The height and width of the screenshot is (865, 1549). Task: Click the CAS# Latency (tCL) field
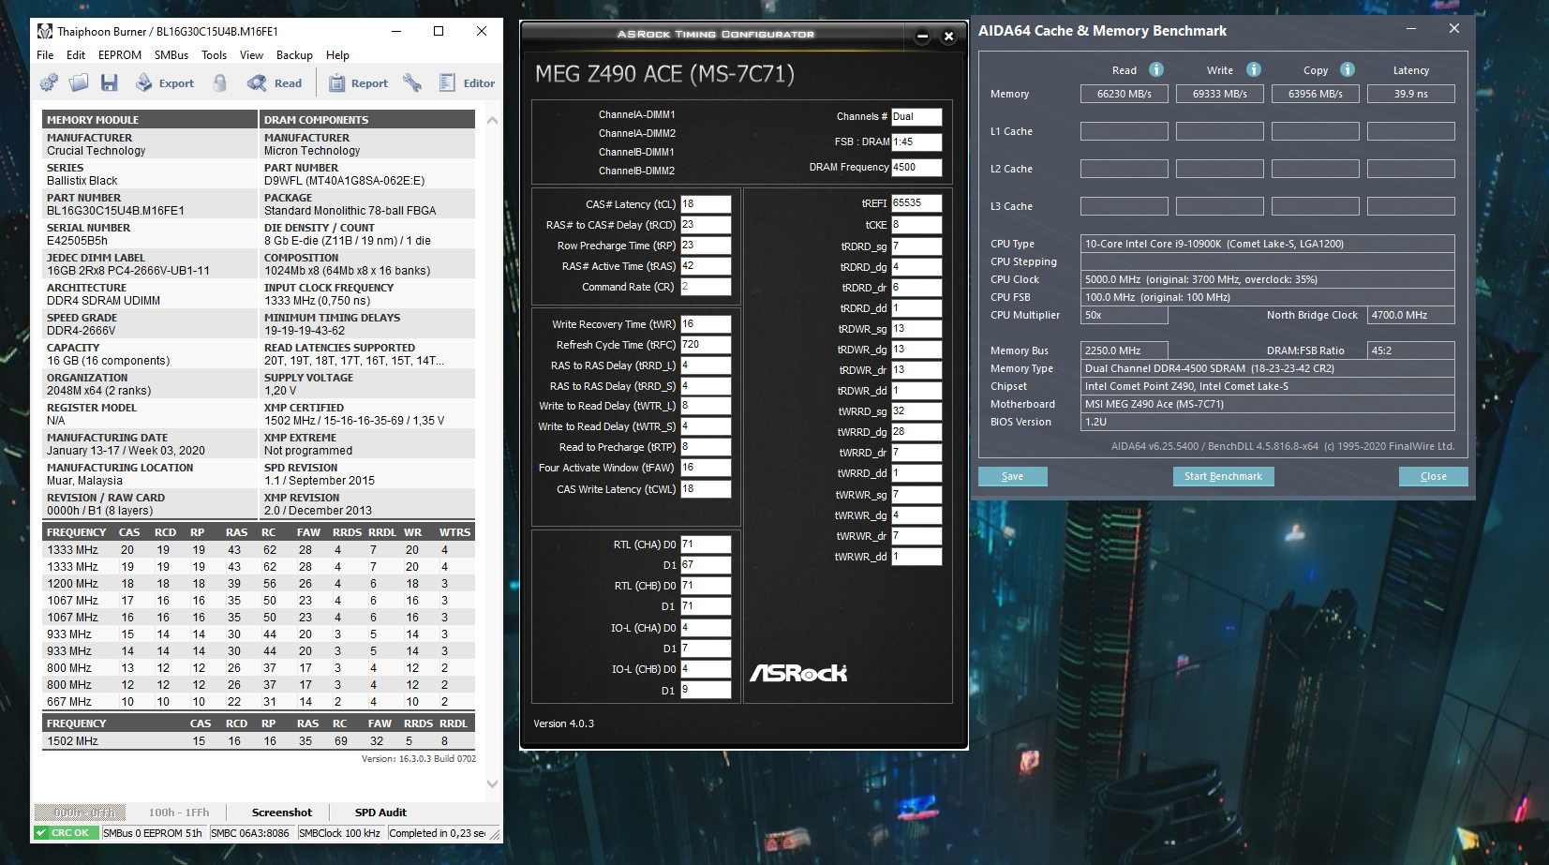(x=706, y=204)
